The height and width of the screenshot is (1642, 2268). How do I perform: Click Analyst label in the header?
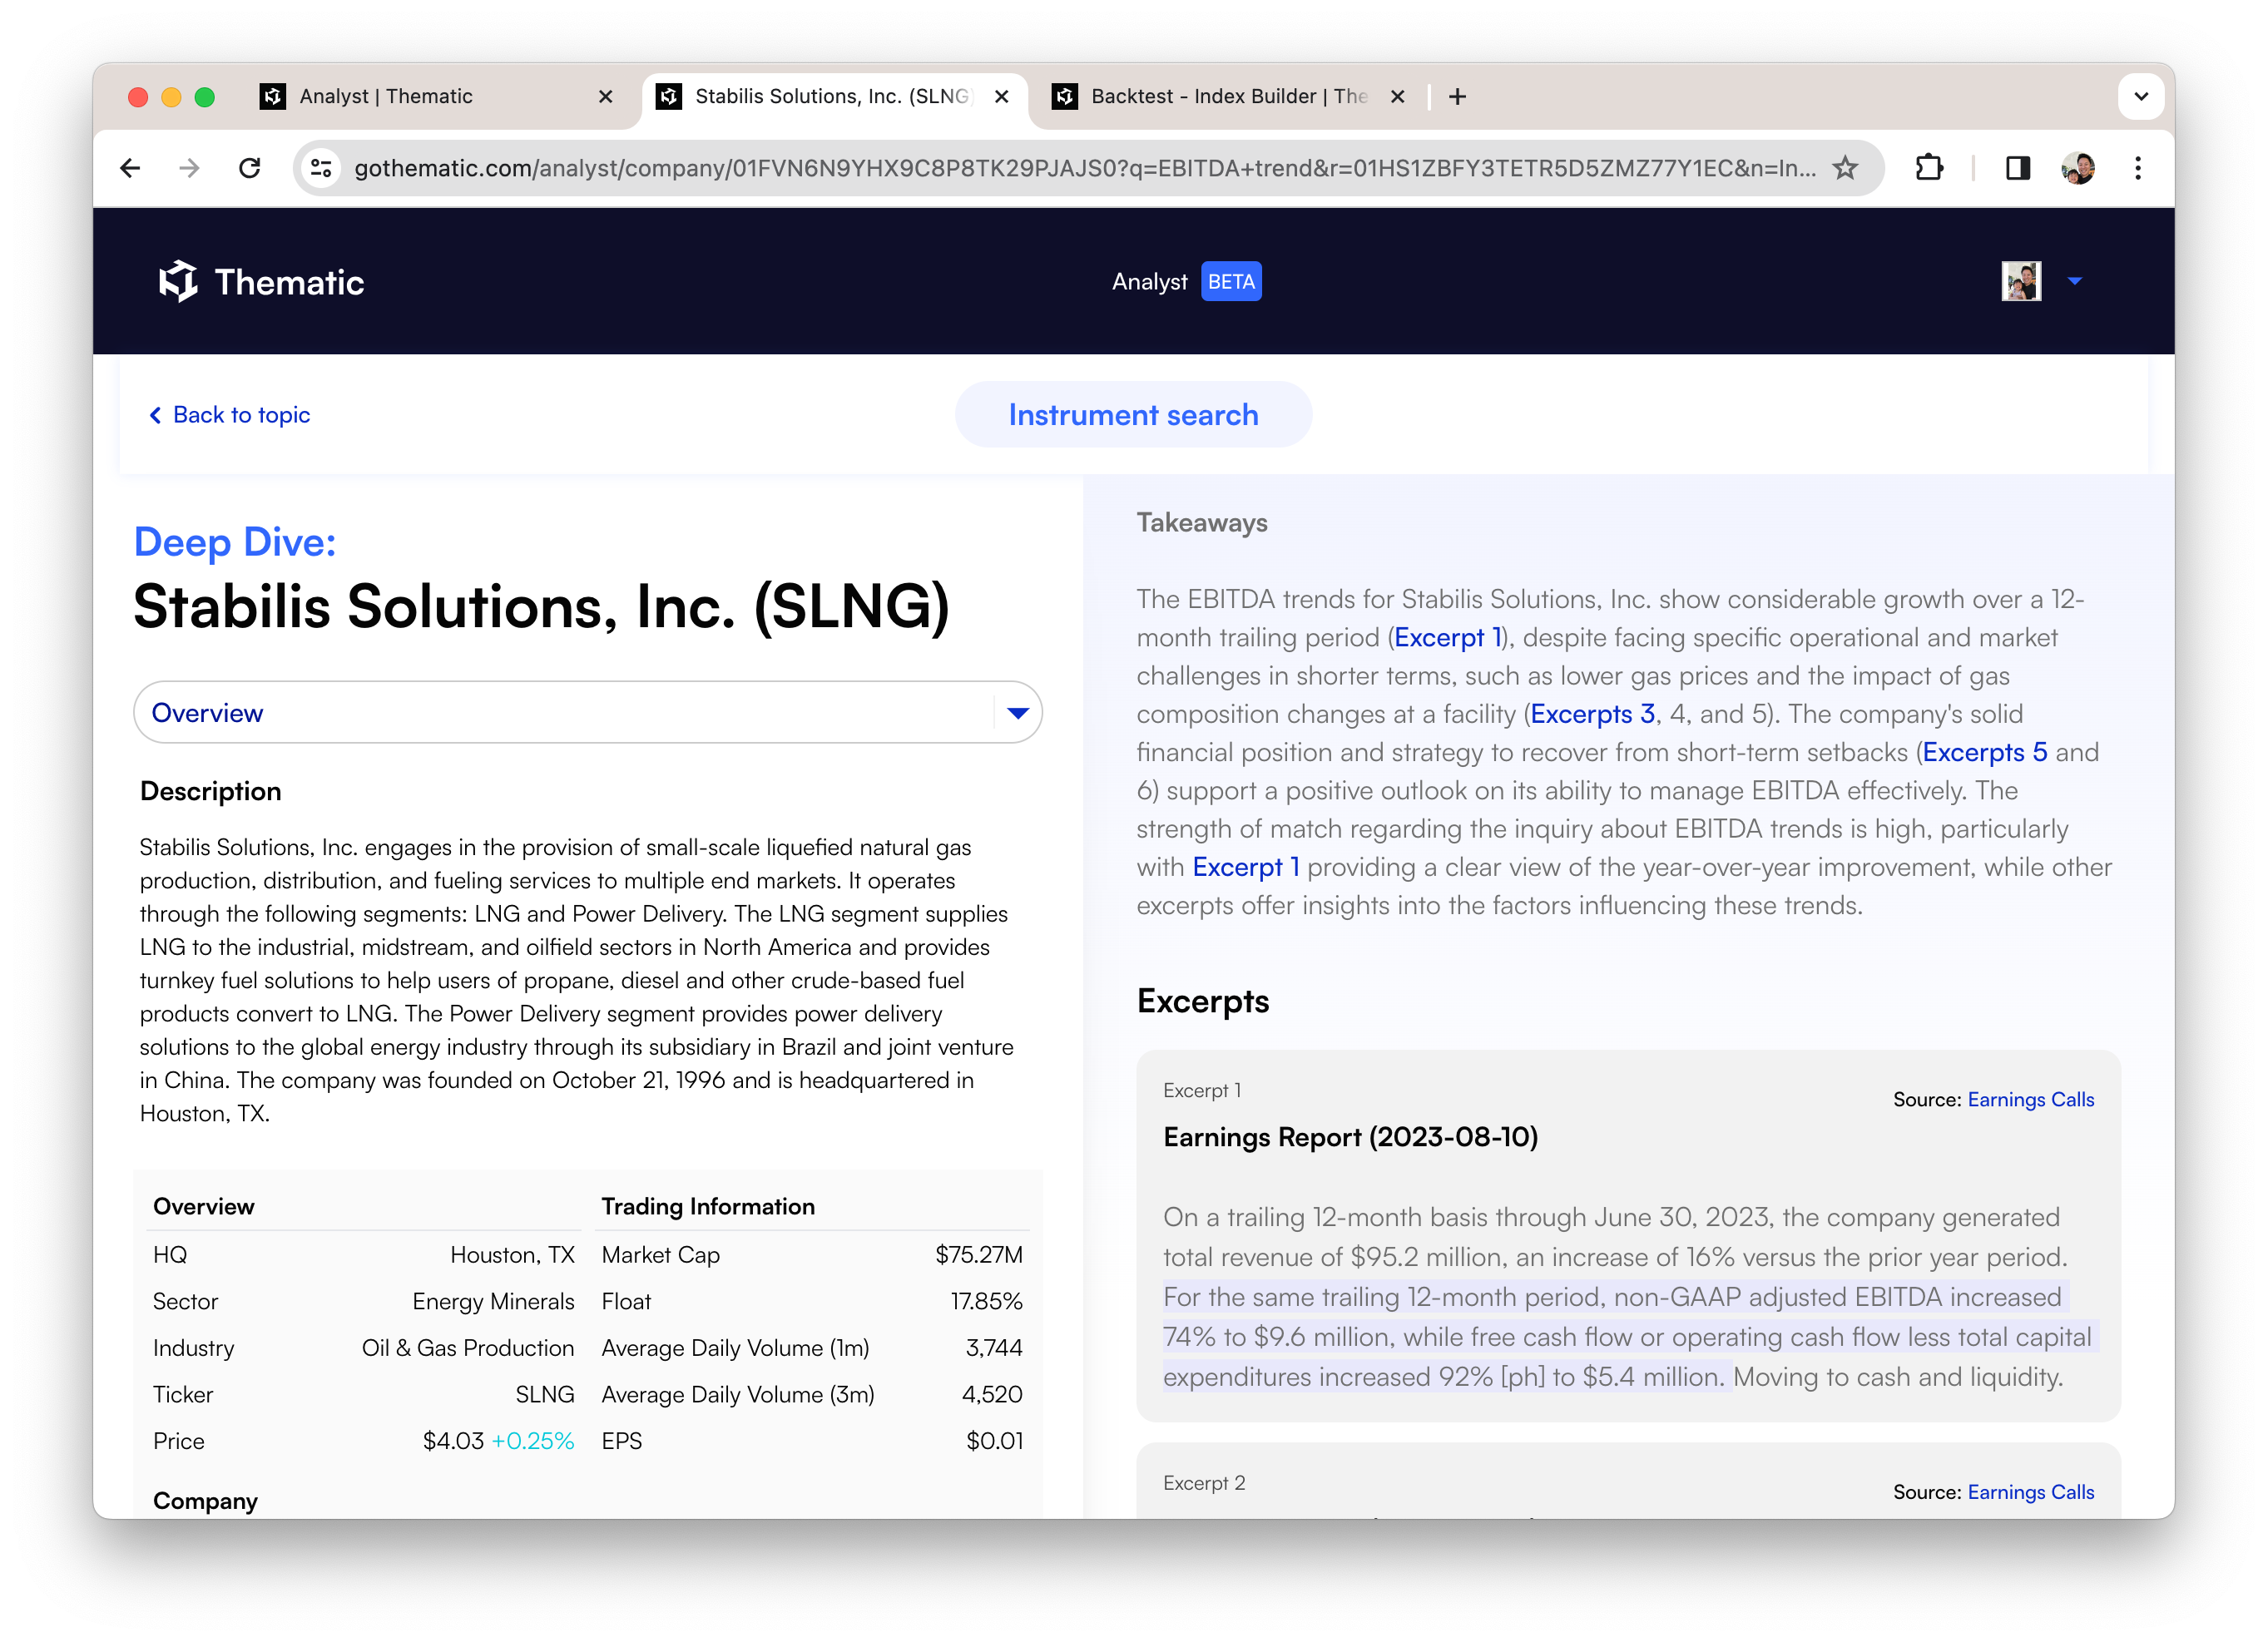pos(1149,282)
